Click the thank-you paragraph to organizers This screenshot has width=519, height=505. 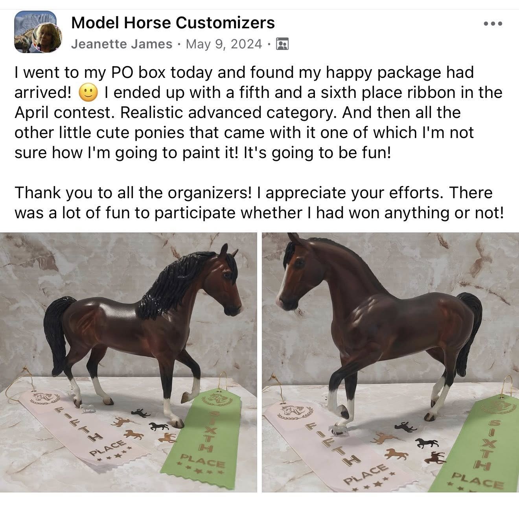click(259, 203)
